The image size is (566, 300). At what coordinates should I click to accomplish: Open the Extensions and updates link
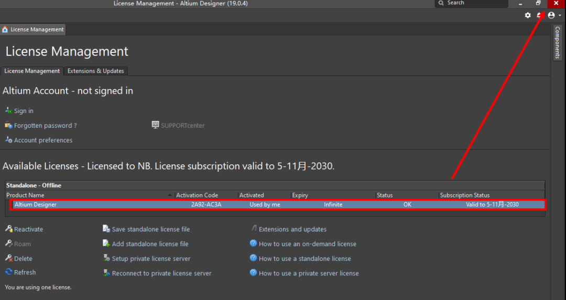point(293,229)
